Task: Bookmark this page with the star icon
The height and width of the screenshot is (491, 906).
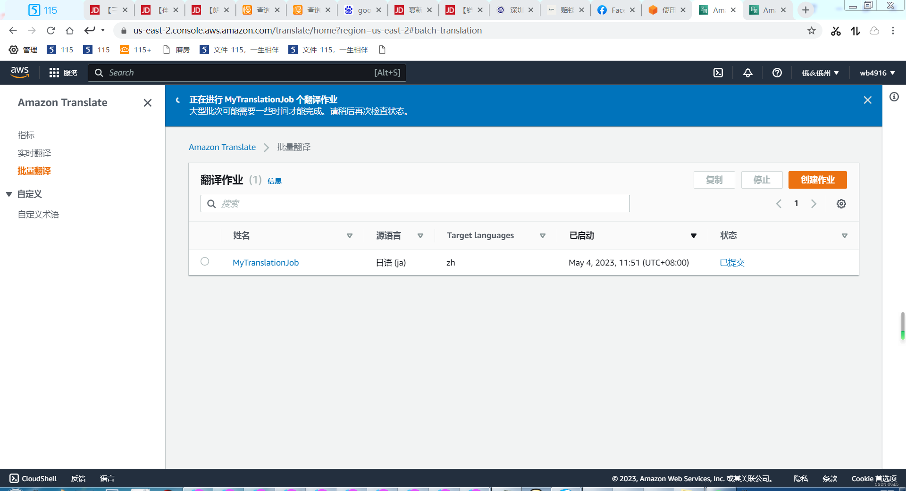Action: 812,31
